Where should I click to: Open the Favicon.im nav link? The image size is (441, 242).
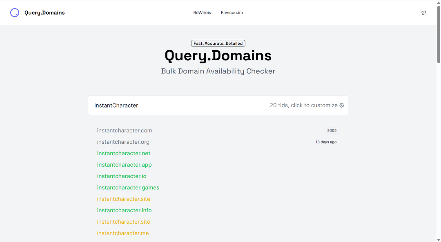point(232,13)
